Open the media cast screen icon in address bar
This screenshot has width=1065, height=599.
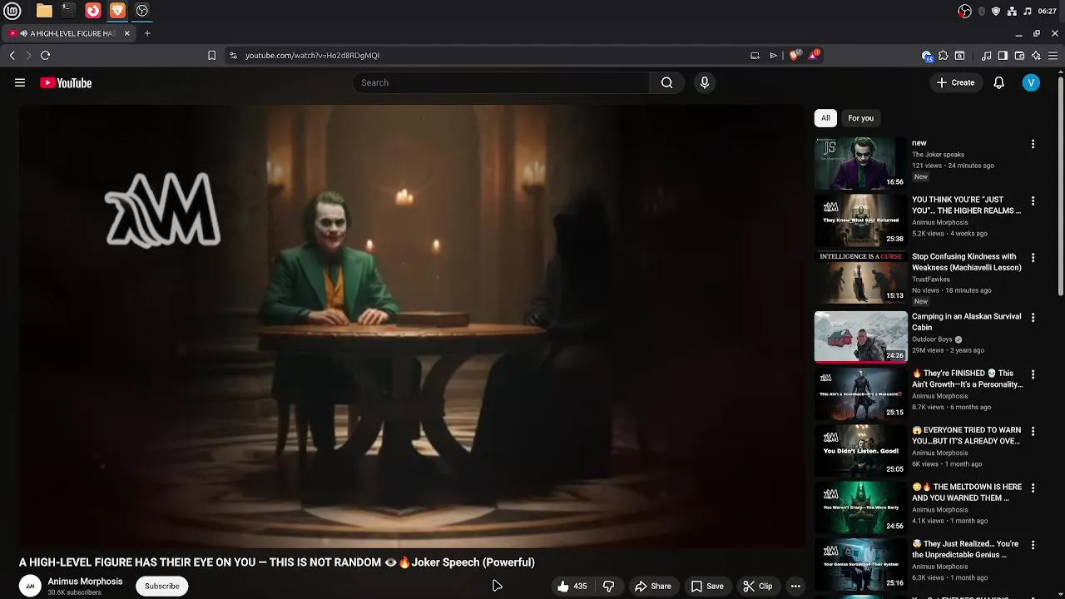pyautogui.click(x=755, y=56)
